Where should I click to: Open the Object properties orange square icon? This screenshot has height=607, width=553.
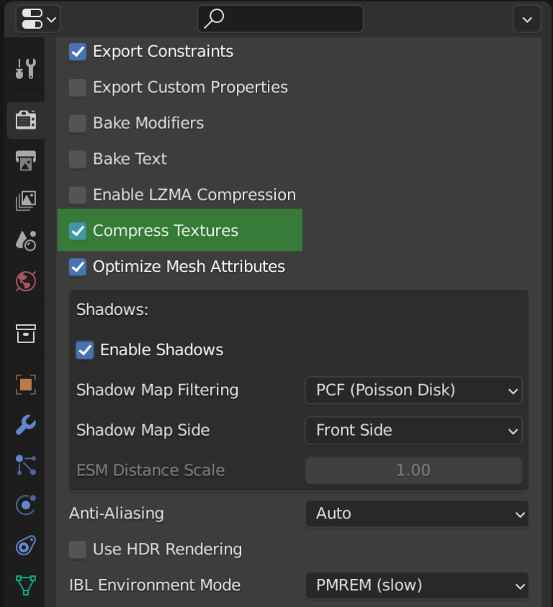tap(24, 385)
